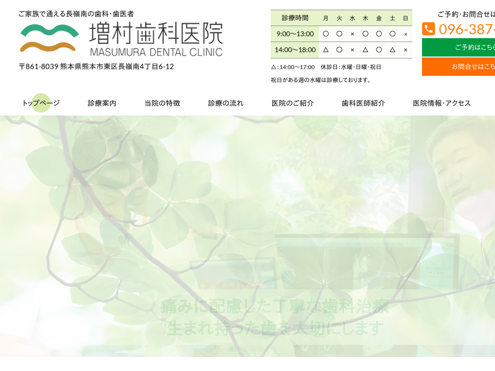The width and height of the screenshot is (495, 371).
Task: Open the 診療の流れ navigation link
Action: pyautogui.click(x=226, y=103)
